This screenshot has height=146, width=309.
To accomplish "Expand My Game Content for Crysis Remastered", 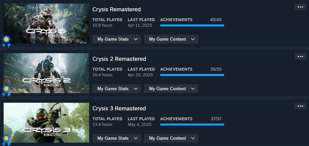I will [x=171, y=39].
